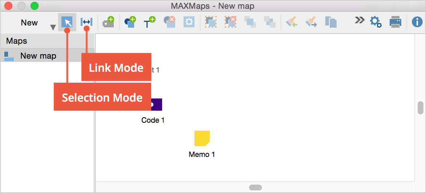Maximize window with green button
Viewport: 426px width, 193px height.
click(x=35, y=6)
